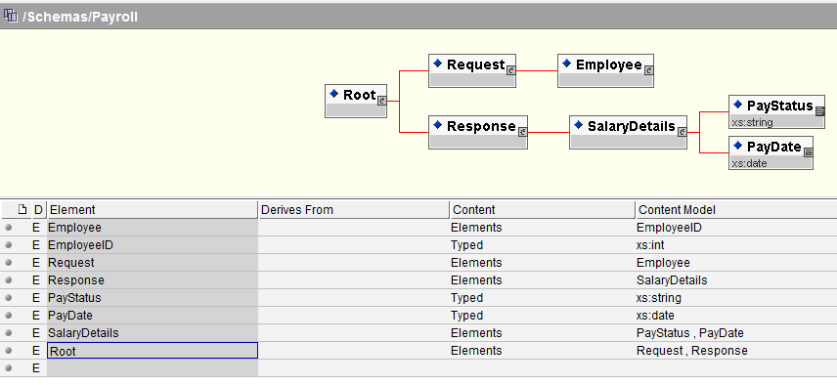Select the PayStatus element cell in table
This screenshot has height=385, width=837.
click(153, 298)
